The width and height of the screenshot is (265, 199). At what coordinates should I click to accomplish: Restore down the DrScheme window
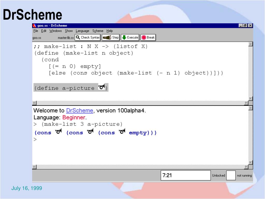pos(245,26)
